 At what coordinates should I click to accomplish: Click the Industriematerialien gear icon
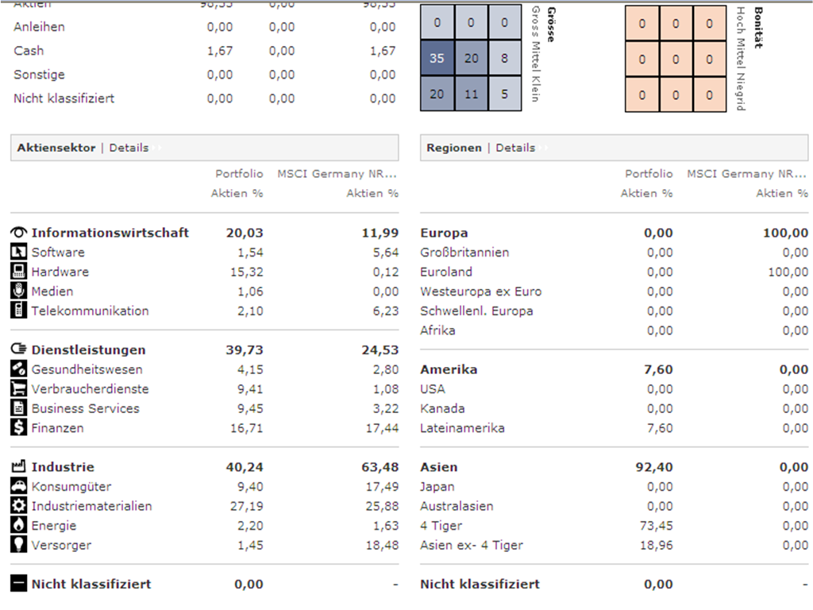pos(19,506)
